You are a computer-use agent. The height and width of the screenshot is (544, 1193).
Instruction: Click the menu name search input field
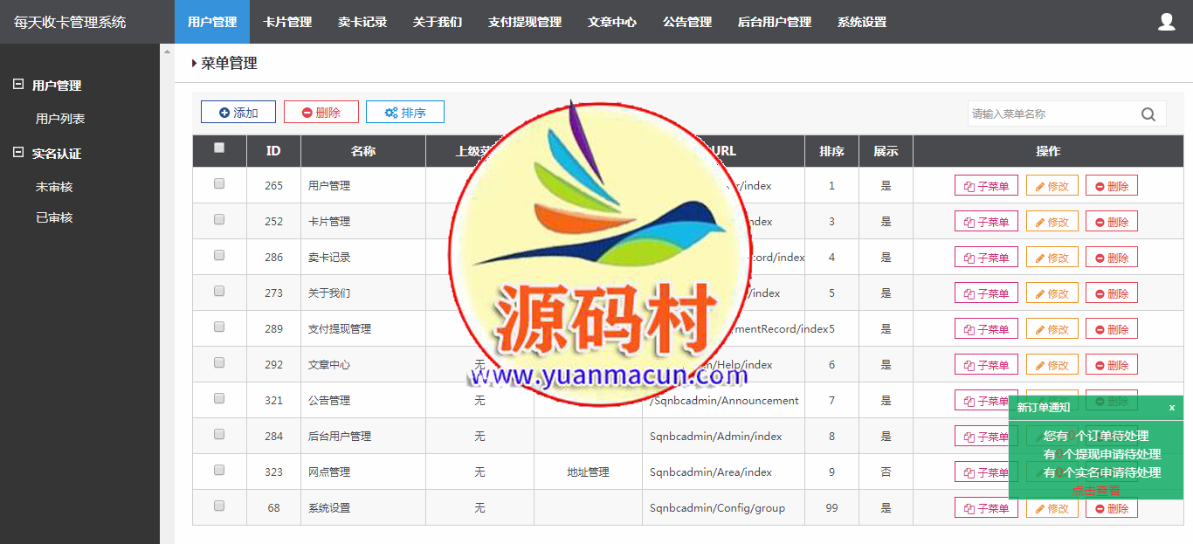[x=1052, y=114]
